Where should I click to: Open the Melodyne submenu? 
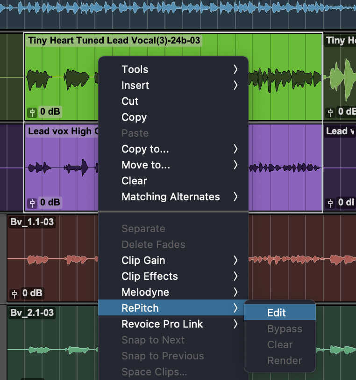coord(145,292)
